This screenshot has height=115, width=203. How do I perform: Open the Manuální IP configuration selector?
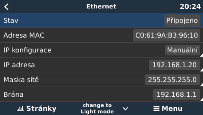[182, 50]
